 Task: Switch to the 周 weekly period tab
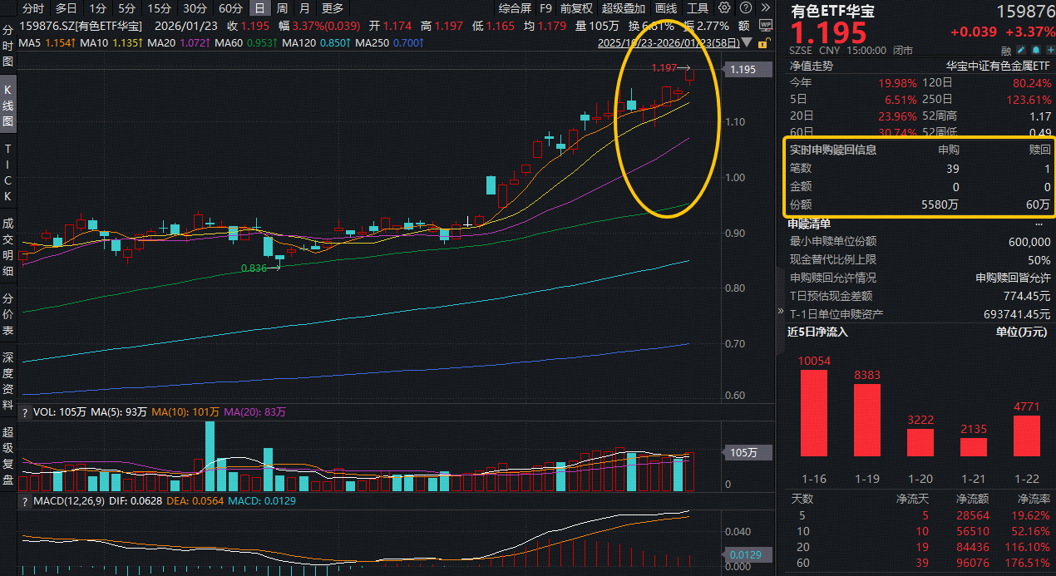tap(283, 8)
